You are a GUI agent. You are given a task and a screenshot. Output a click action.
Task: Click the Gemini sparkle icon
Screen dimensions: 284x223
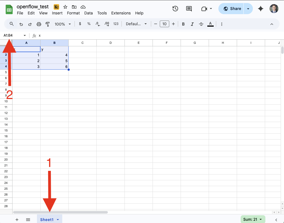click(x=261, y=9)
